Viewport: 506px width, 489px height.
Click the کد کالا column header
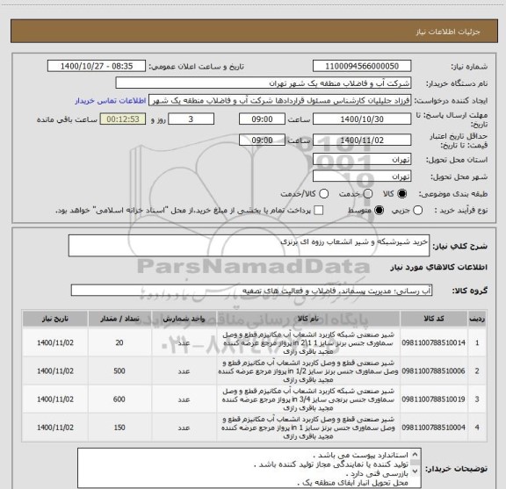pyautogui.click(x=434, y=319)
